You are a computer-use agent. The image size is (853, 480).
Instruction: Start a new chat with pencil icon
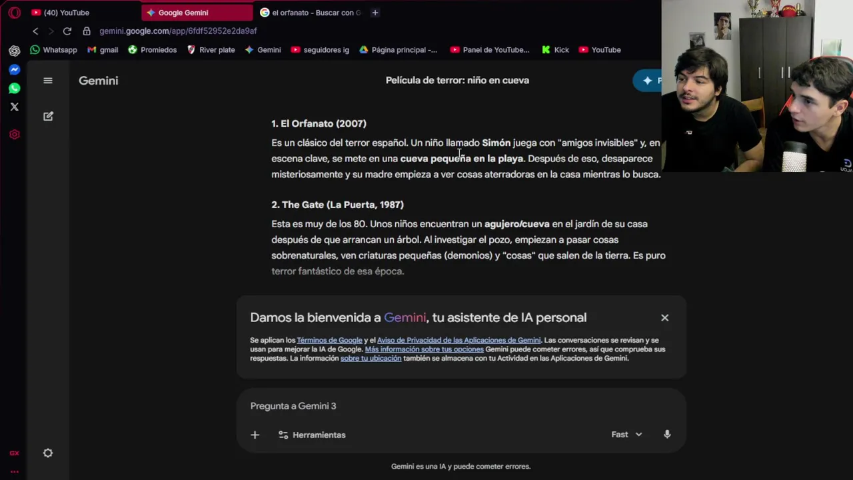(48, 116)
